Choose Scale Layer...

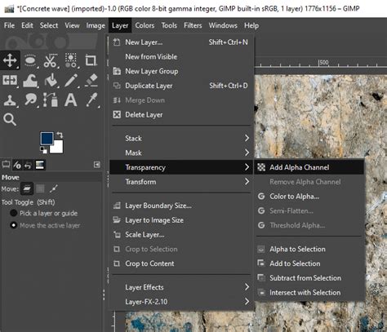(x=181, y=234)
